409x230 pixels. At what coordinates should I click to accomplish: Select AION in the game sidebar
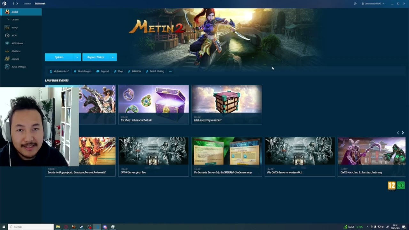point(21,35)
